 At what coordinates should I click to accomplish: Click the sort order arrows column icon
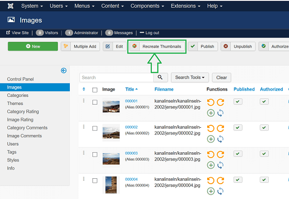[84, 89]
